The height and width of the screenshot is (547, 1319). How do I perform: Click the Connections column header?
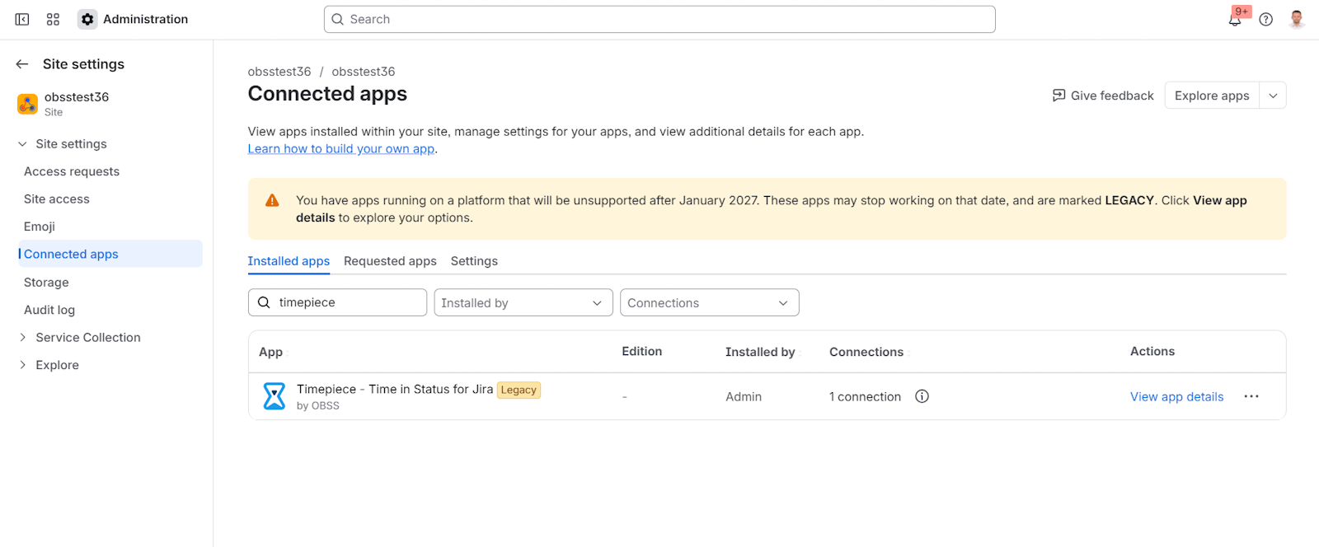[x=866, y=352]
